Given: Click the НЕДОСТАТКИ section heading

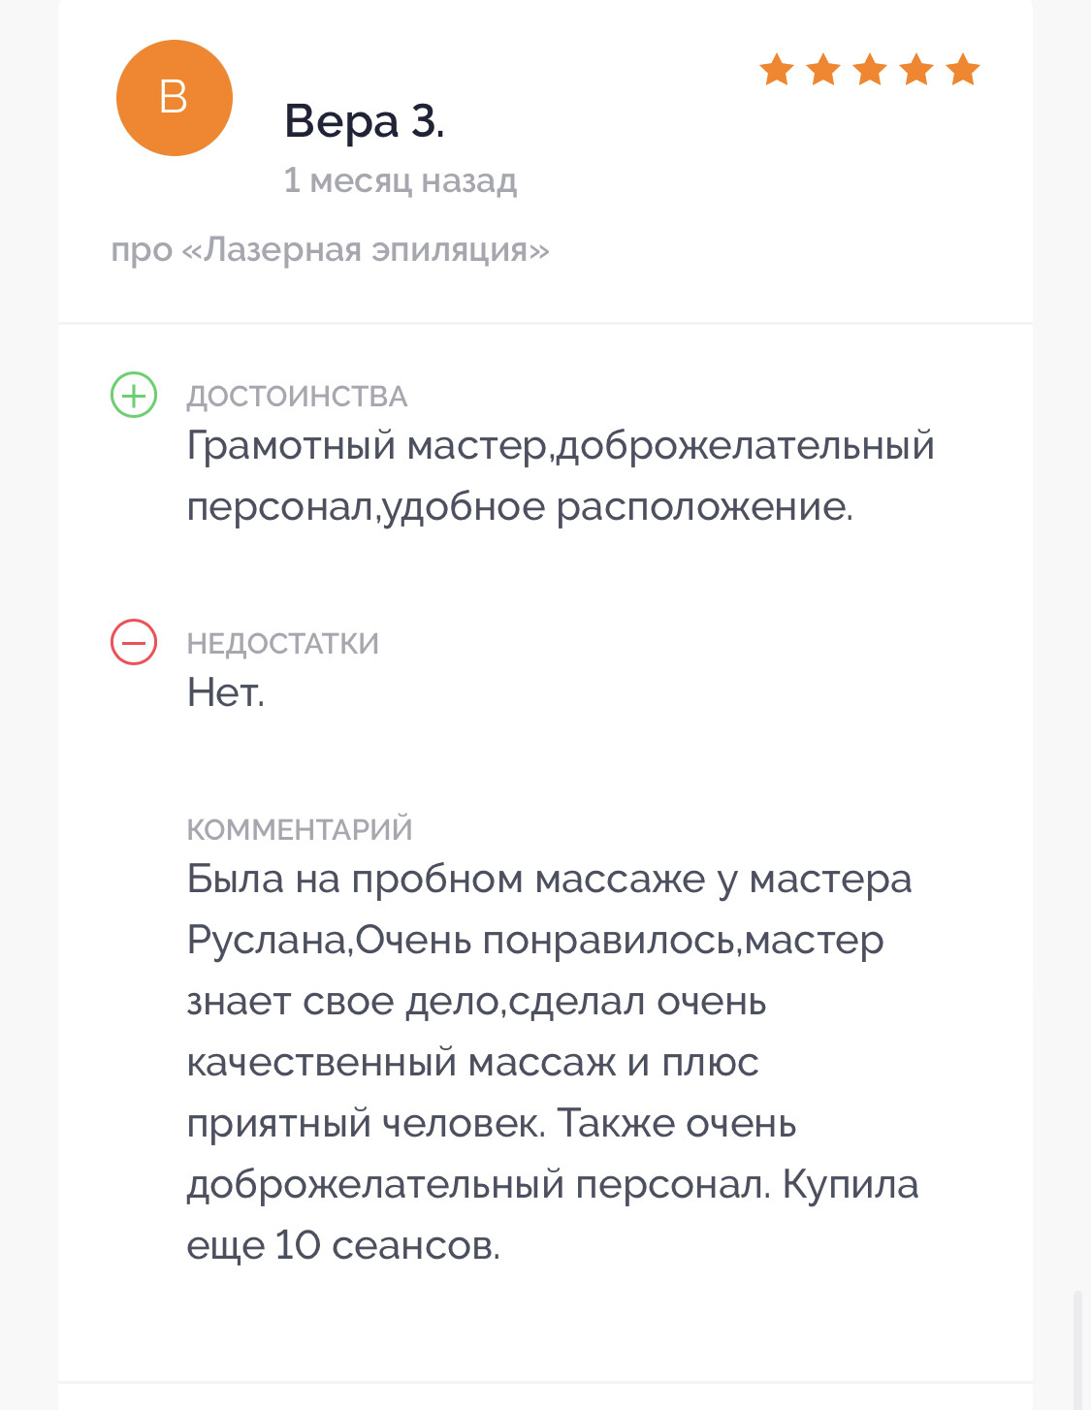Looking at the screenshot, I should pyautogui.click(x=283, y=643).
